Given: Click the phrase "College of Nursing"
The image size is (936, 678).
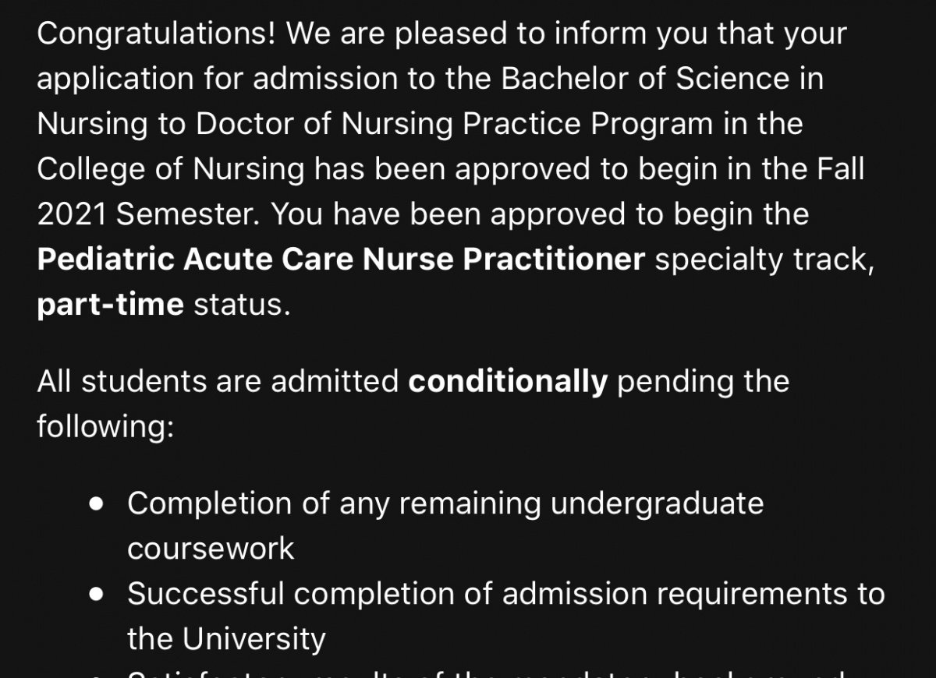Looking at the screenshot, I should click(x=171, y=170).
